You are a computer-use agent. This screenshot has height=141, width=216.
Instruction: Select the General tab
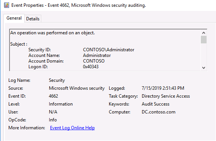click(x=14, y=18)
